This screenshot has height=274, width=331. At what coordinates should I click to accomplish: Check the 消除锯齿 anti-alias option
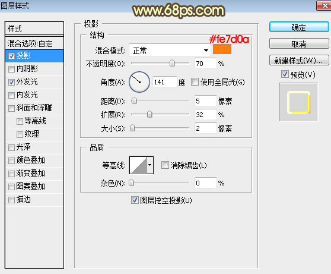165,165
